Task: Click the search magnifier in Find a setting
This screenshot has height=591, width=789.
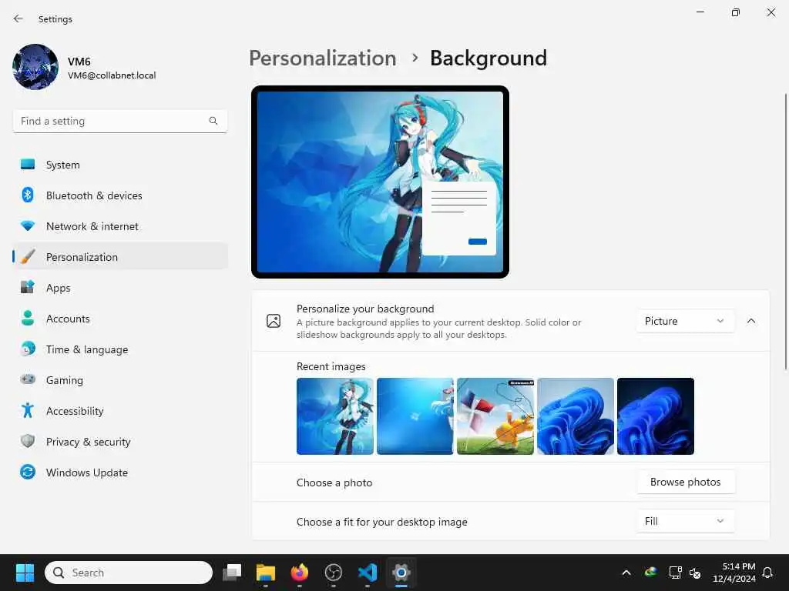Action: pos(213,121)
